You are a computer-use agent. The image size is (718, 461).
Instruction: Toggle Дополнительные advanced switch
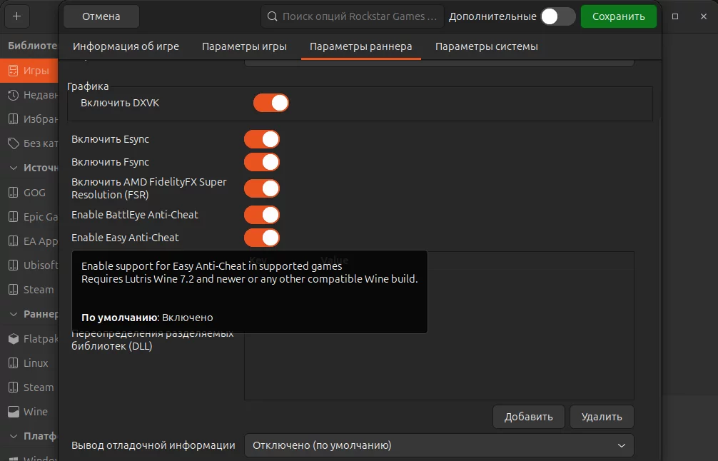pyautogui.click(x=557, y=16)
